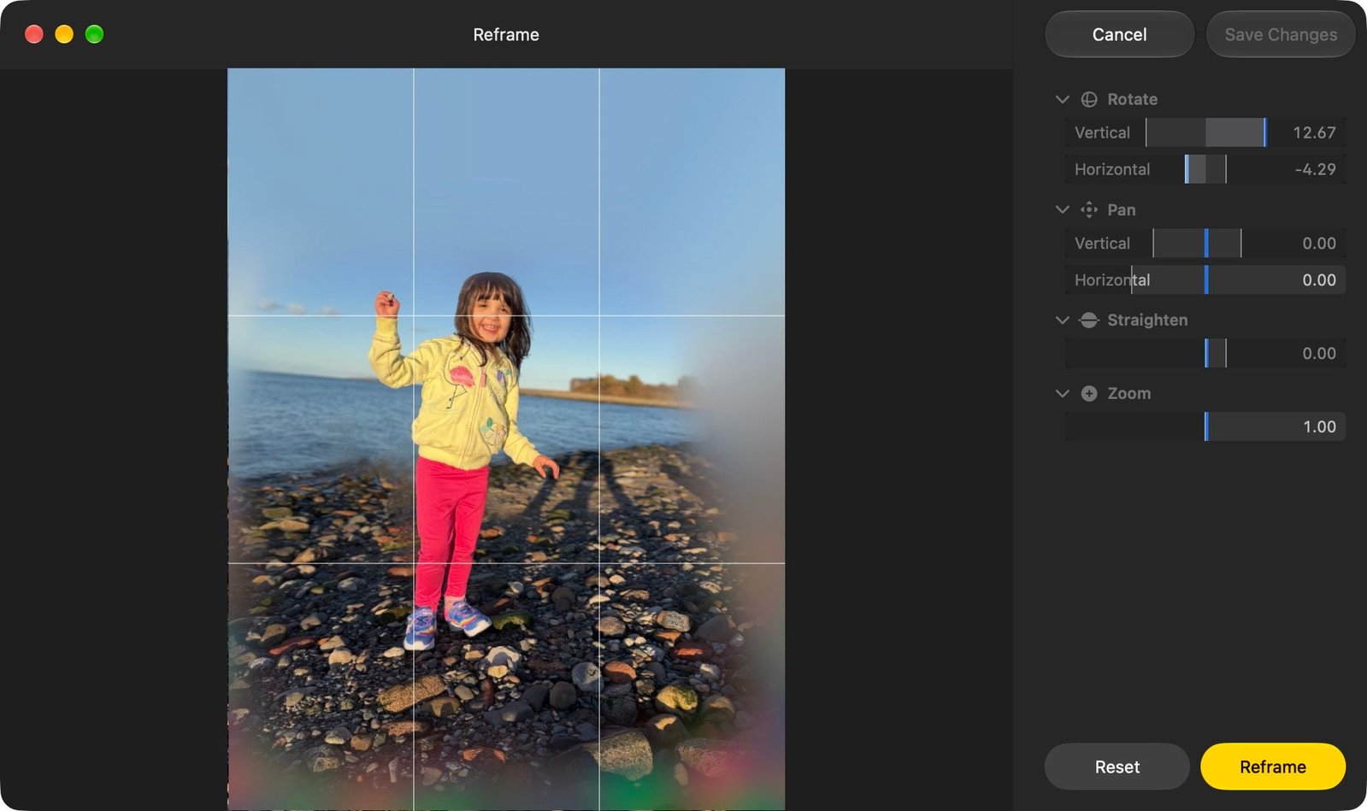
Task: Click the Pan arrows icon
Action: coord(1089,209)
